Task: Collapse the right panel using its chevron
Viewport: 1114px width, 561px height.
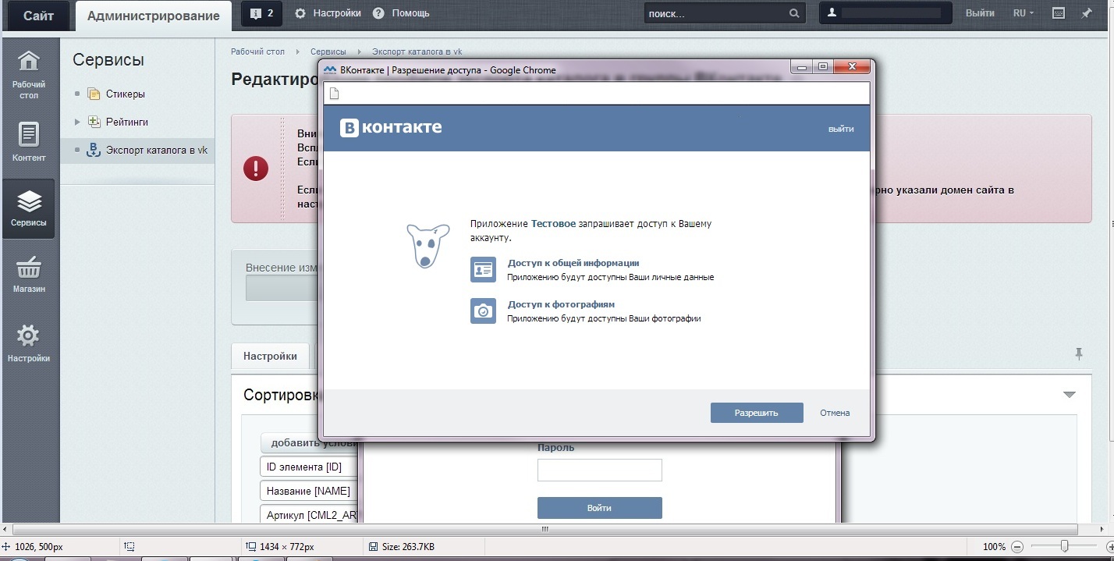Action: tap(1070, 394)
